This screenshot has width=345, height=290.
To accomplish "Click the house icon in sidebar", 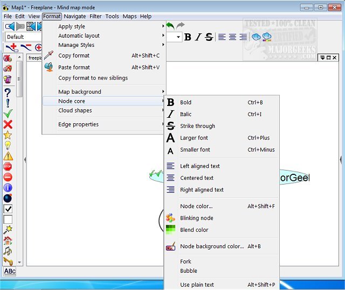I will coord(8,241).
